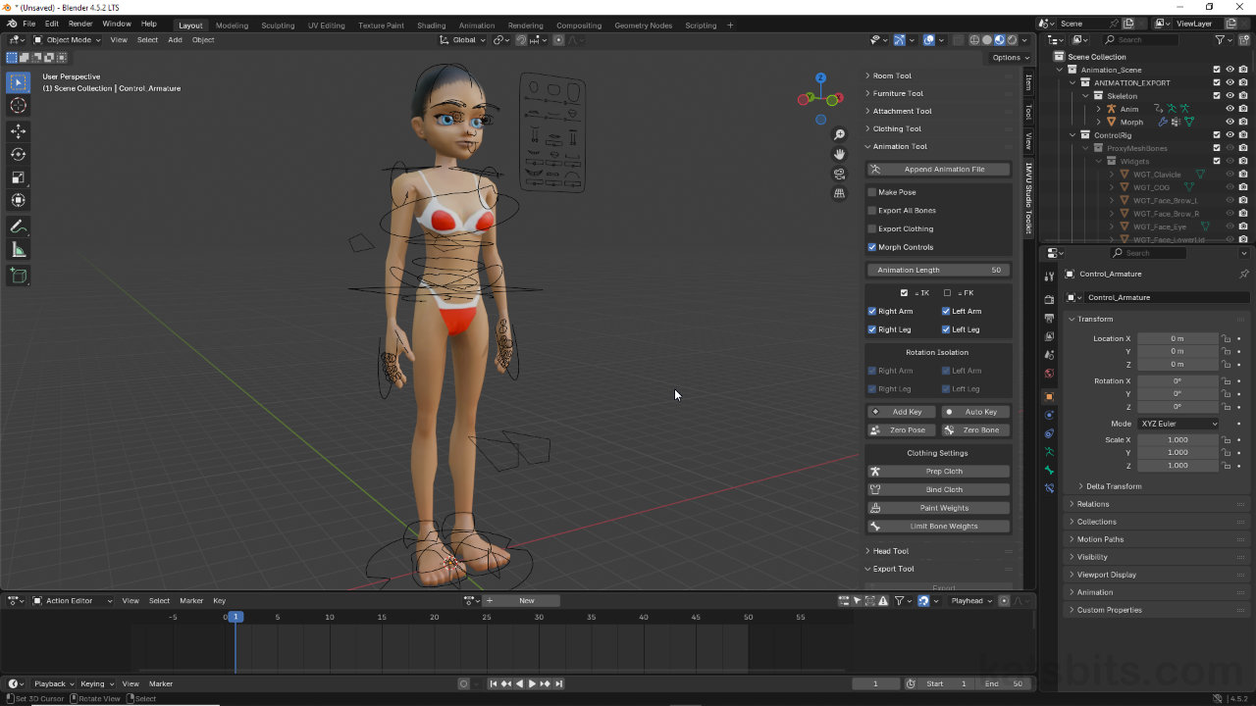Expand the Furniture Tool panel

898,93
